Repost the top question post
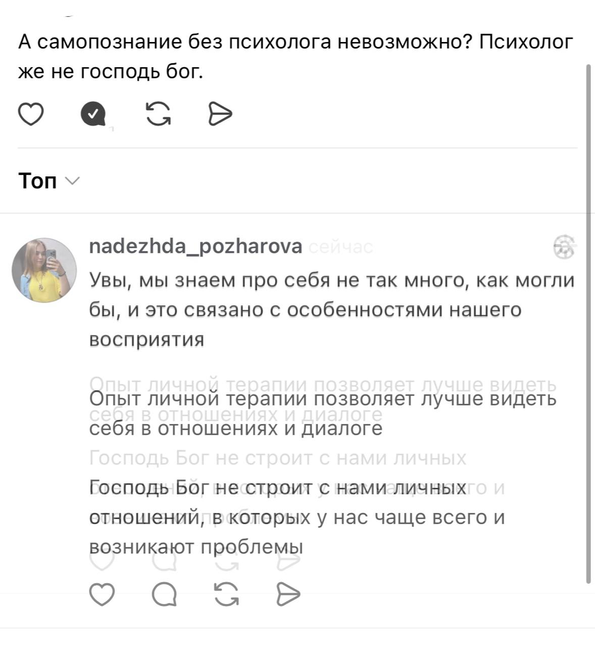Viewport: 595px width, 647px height. [x=158, y=114]
